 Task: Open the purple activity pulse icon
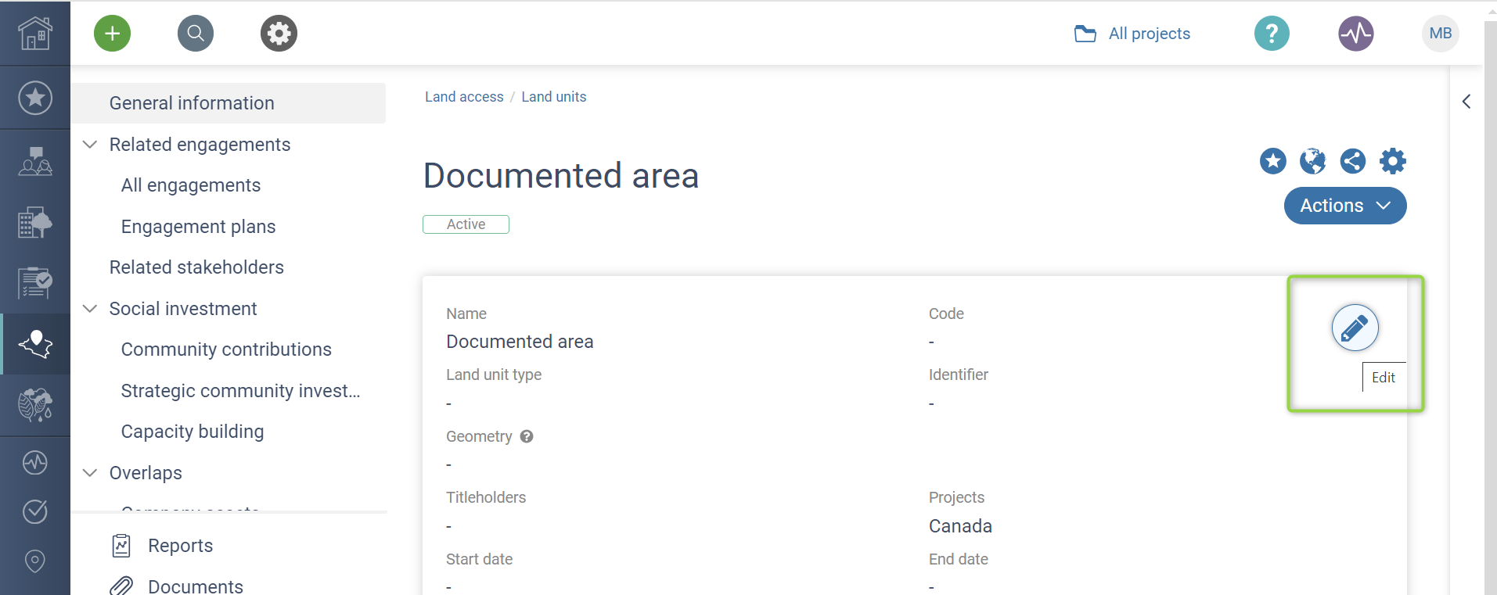pos(1355,34)
